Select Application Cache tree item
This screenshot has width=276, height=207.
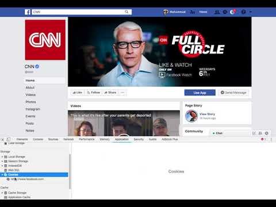pyautogui.click(x=19, y=197)
